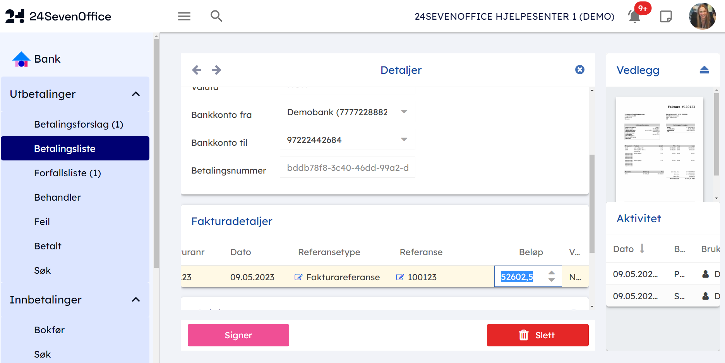Go to next payment with forward arrow

216,70
